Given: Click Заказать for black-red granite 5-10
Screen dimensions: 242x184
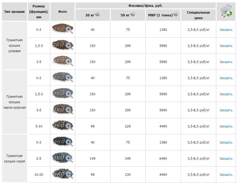Looking at the screenshot, I should point(226,126).
